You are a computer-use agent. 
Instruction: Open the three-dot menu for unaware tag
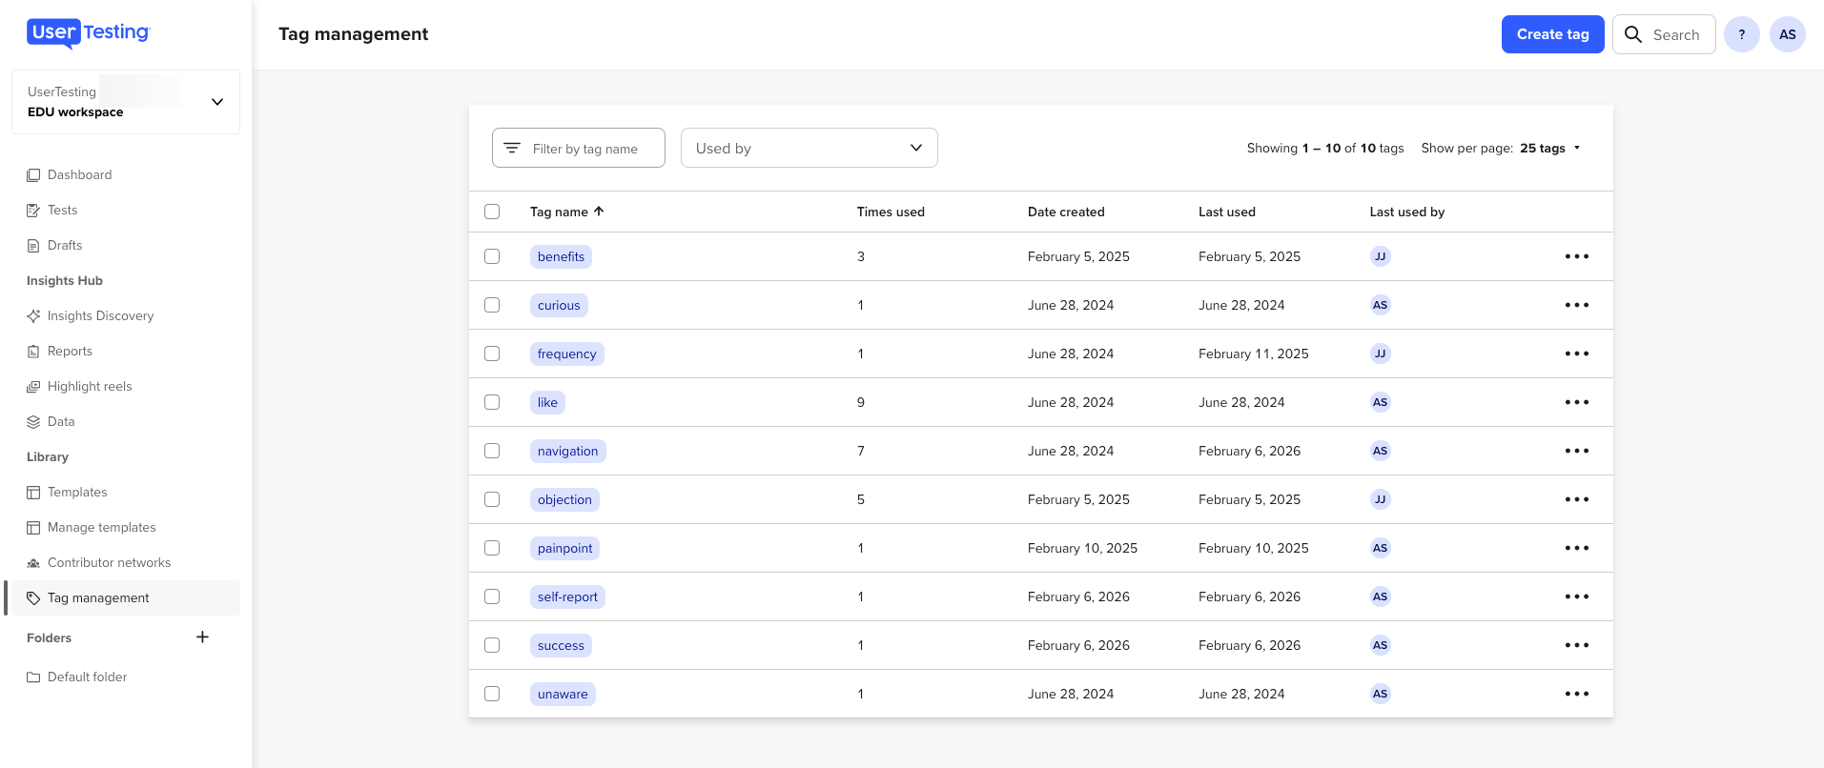[1576, 694]
